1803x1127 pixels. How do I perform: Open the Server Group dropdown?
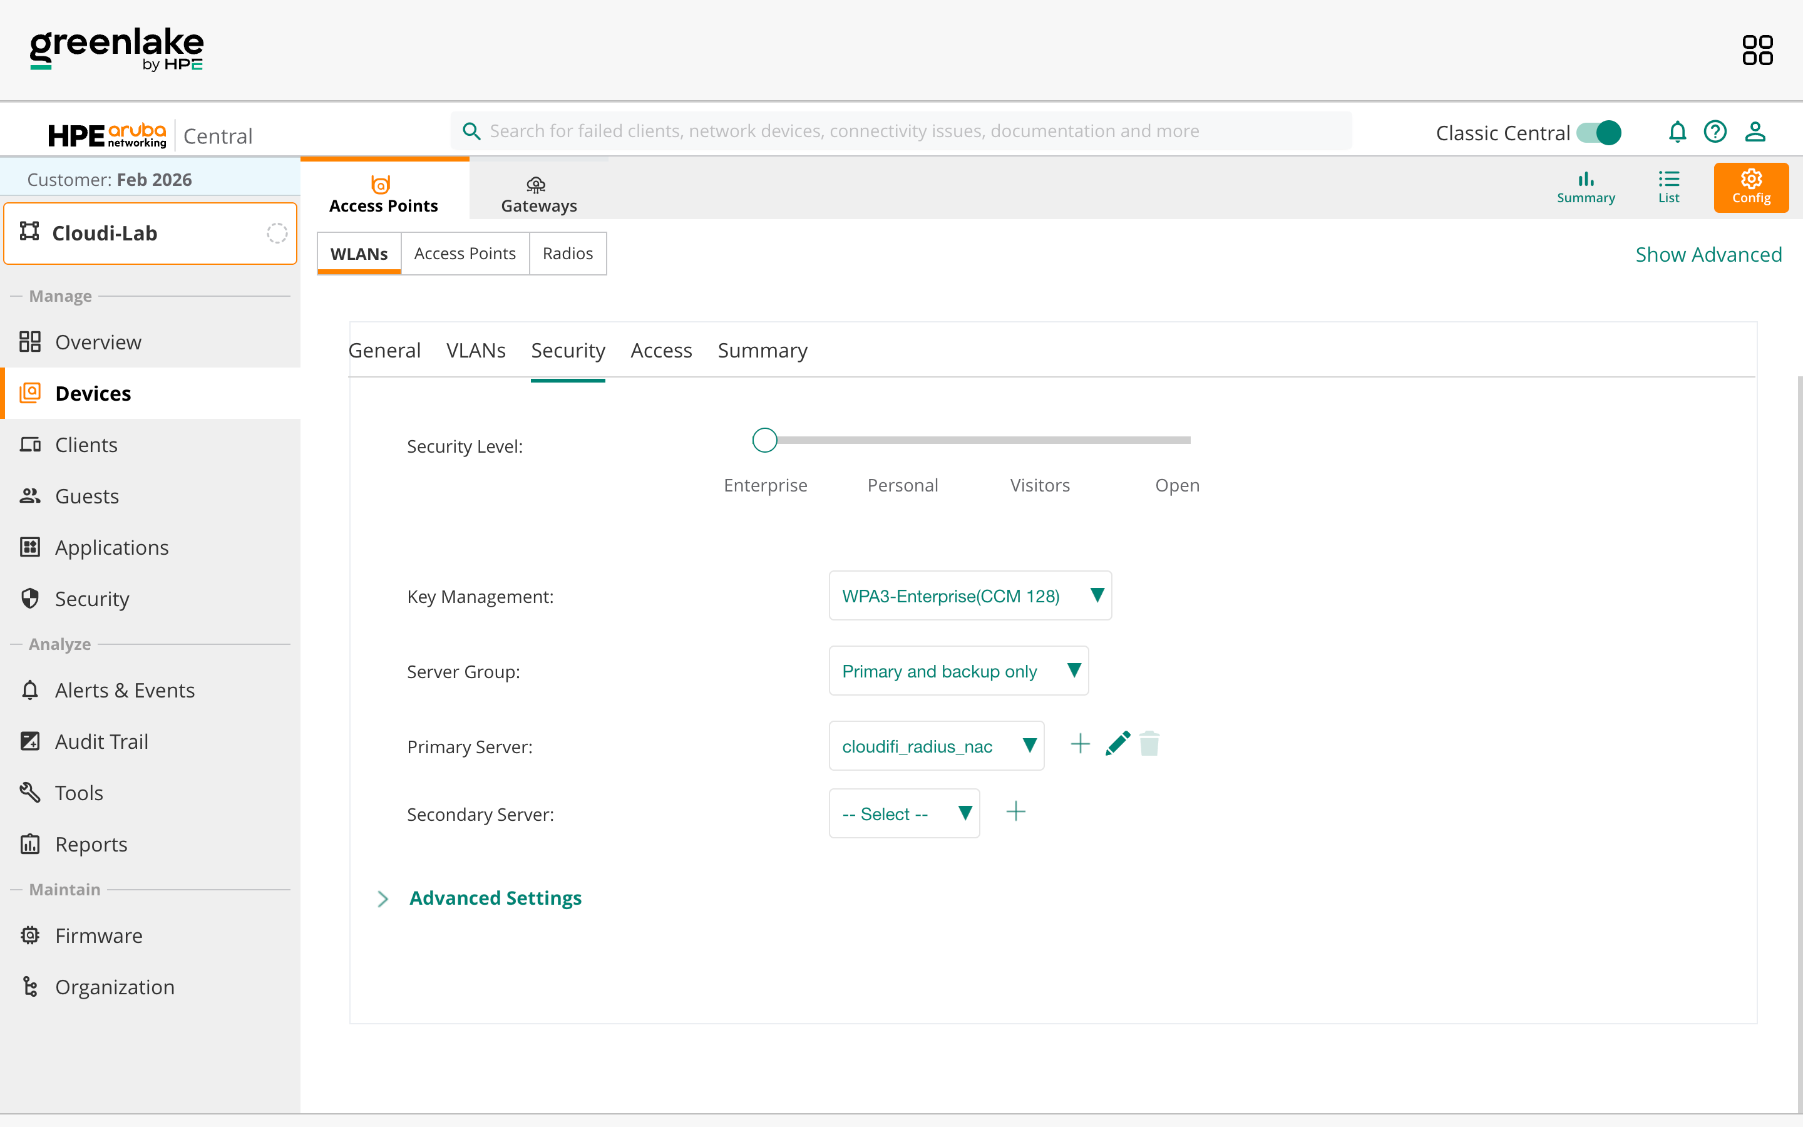pos(958,671)
